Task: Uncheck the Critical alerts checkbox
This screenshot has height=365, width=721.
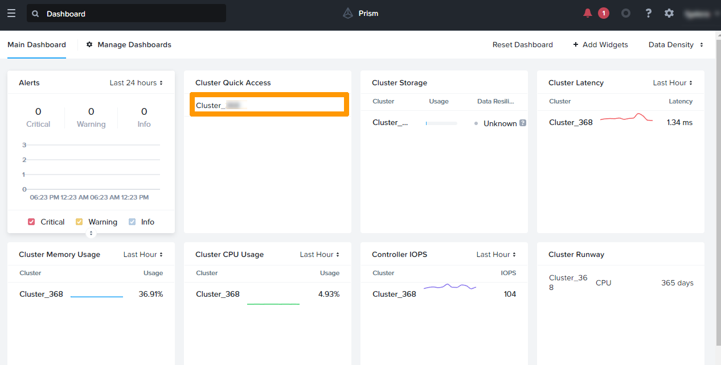Action: tap(31, 222)
